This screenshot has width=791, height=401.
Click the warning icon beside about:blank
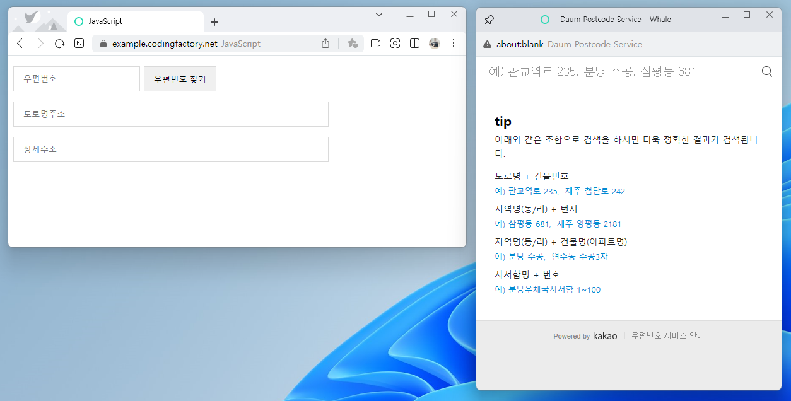487,44
